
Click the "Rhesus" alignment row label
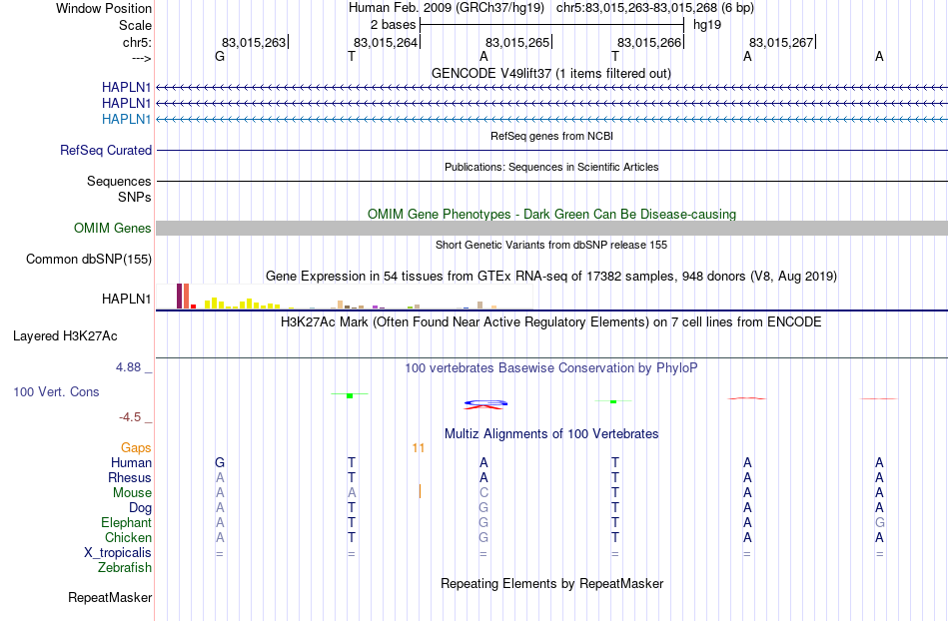click(130, 478)
